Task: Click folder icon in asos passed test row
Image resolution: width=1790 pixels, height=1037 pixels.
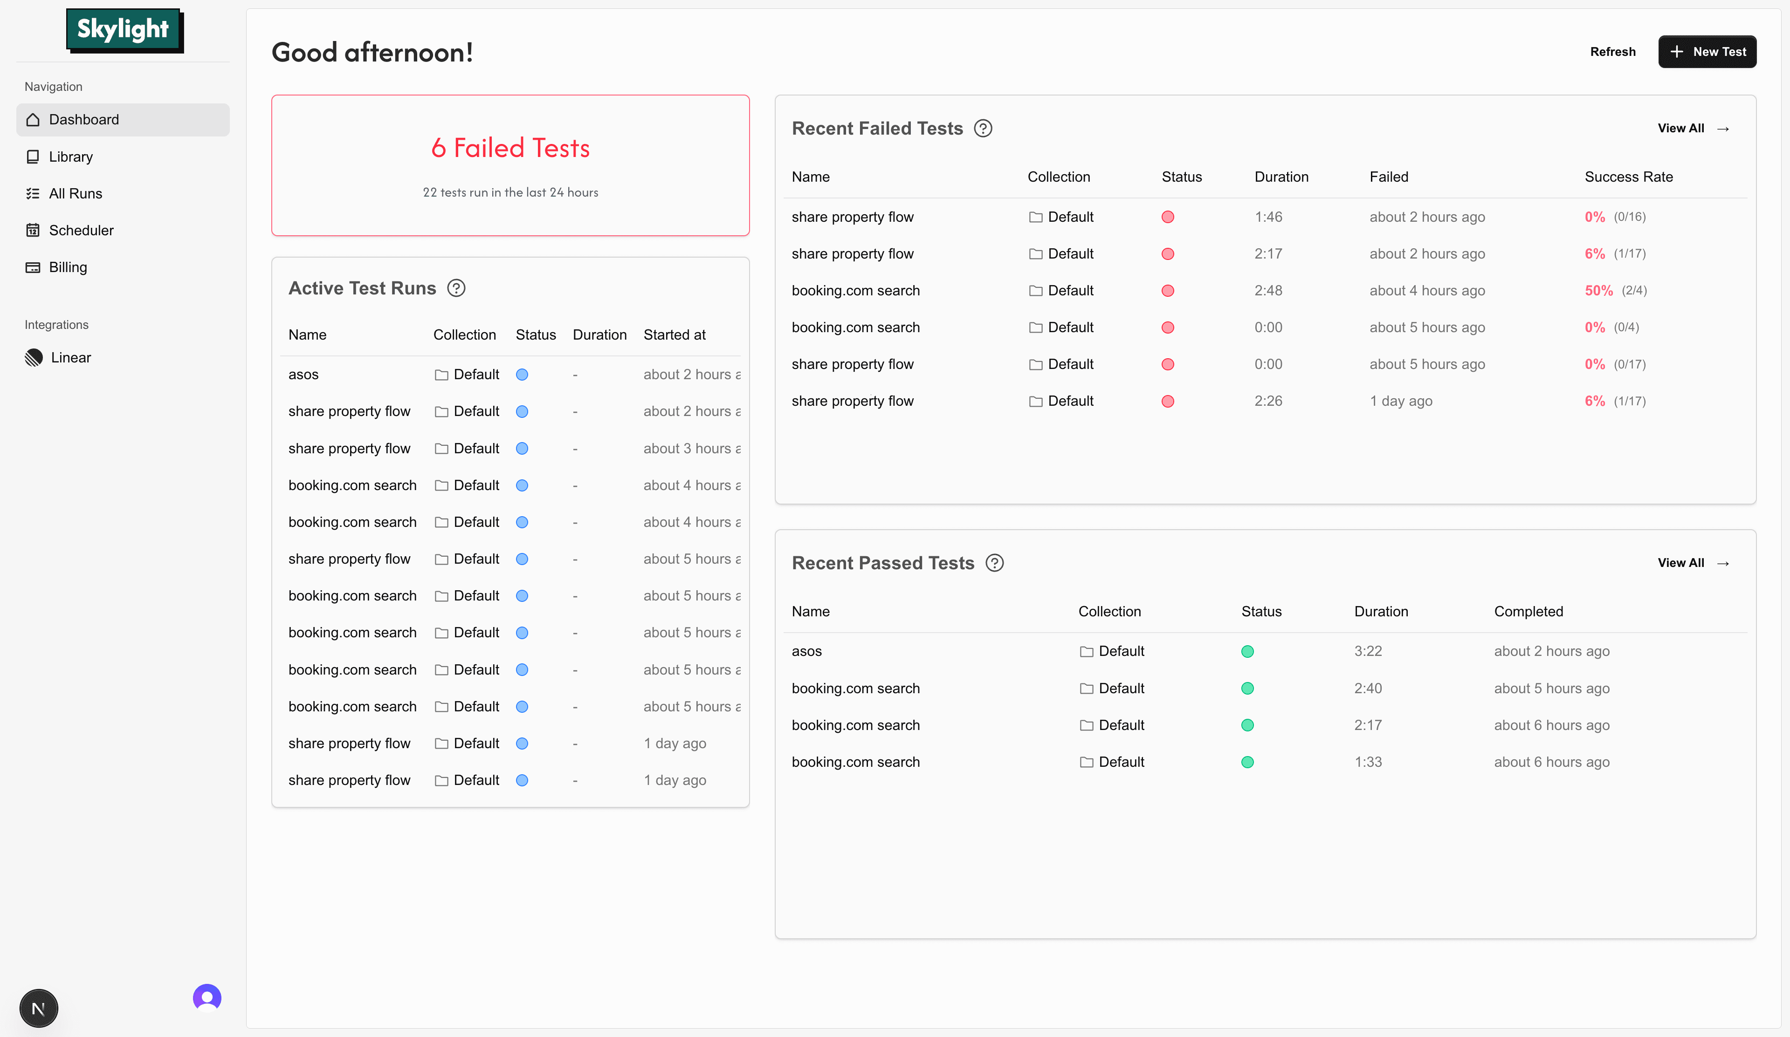Action: tap(1086, 652)
